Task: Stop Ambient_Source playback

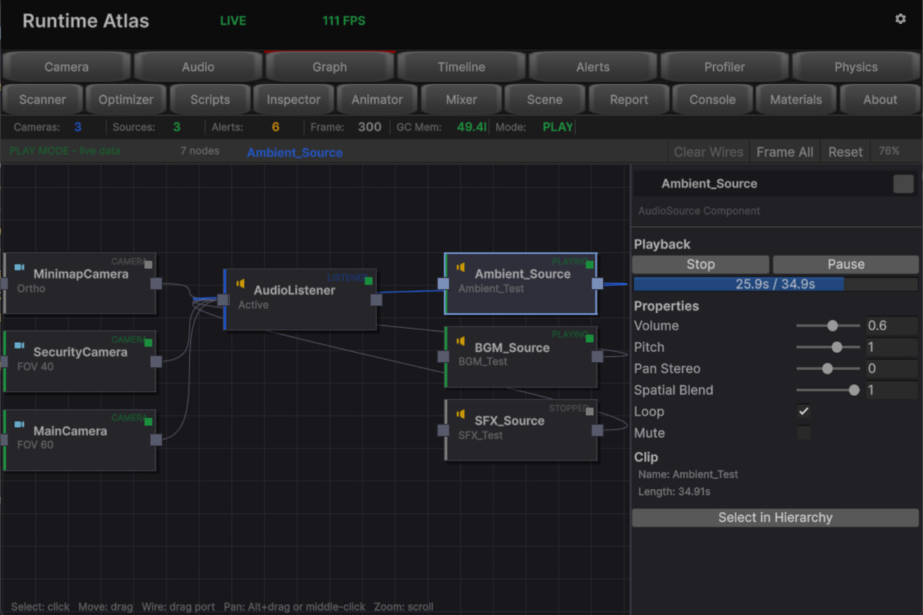Action: (701, 264)
